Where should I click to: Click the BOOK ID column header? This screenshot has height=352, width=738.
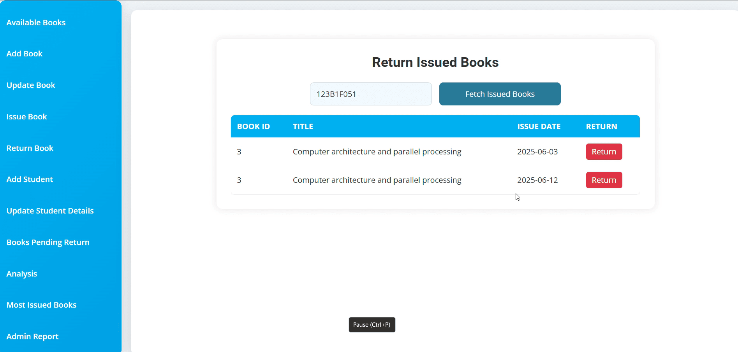253,126
